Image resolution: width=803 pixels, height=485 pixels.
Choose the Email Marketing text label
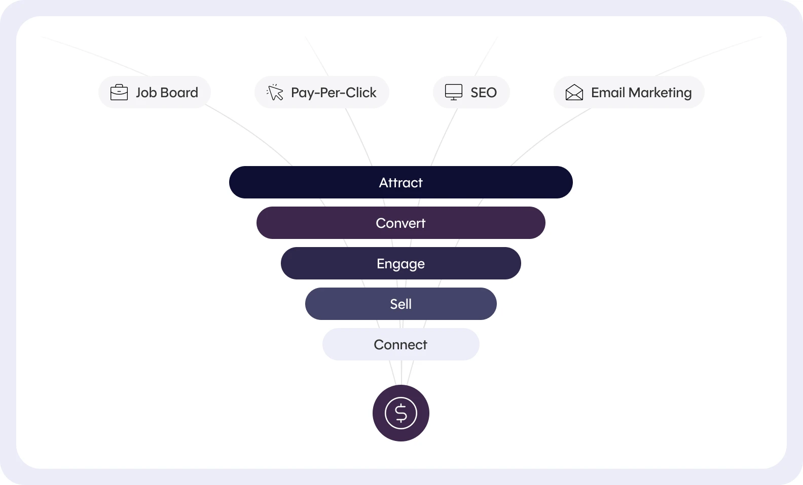point(641,93)
